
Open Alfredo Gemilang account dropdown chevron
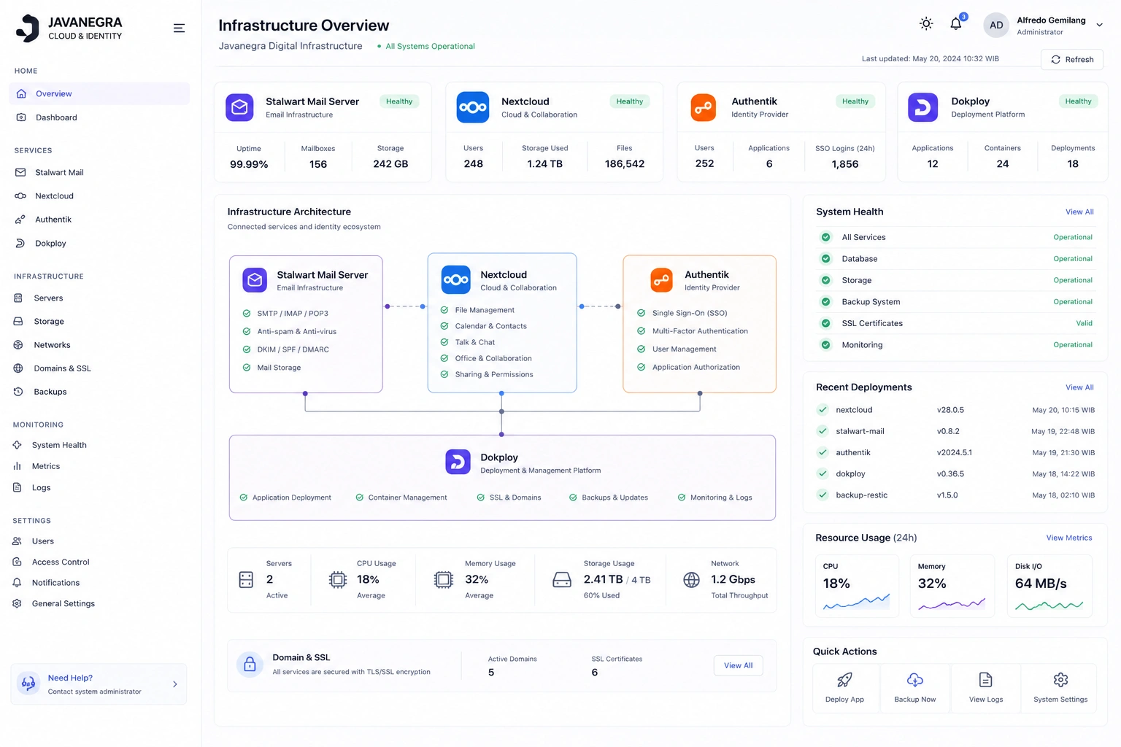(1099, 26)
